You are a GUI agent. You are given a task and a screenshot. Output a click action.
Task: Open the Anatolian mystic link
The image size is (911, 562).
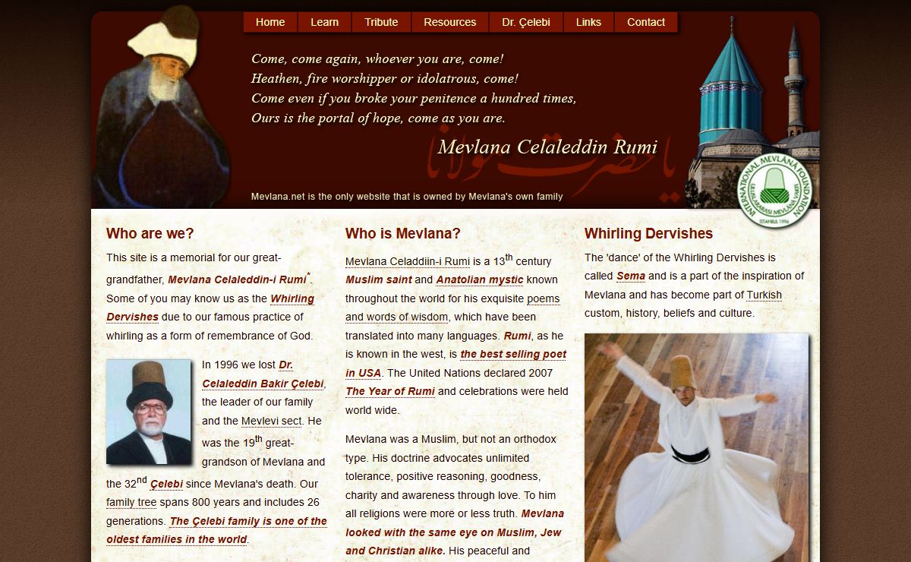[480, 279]
